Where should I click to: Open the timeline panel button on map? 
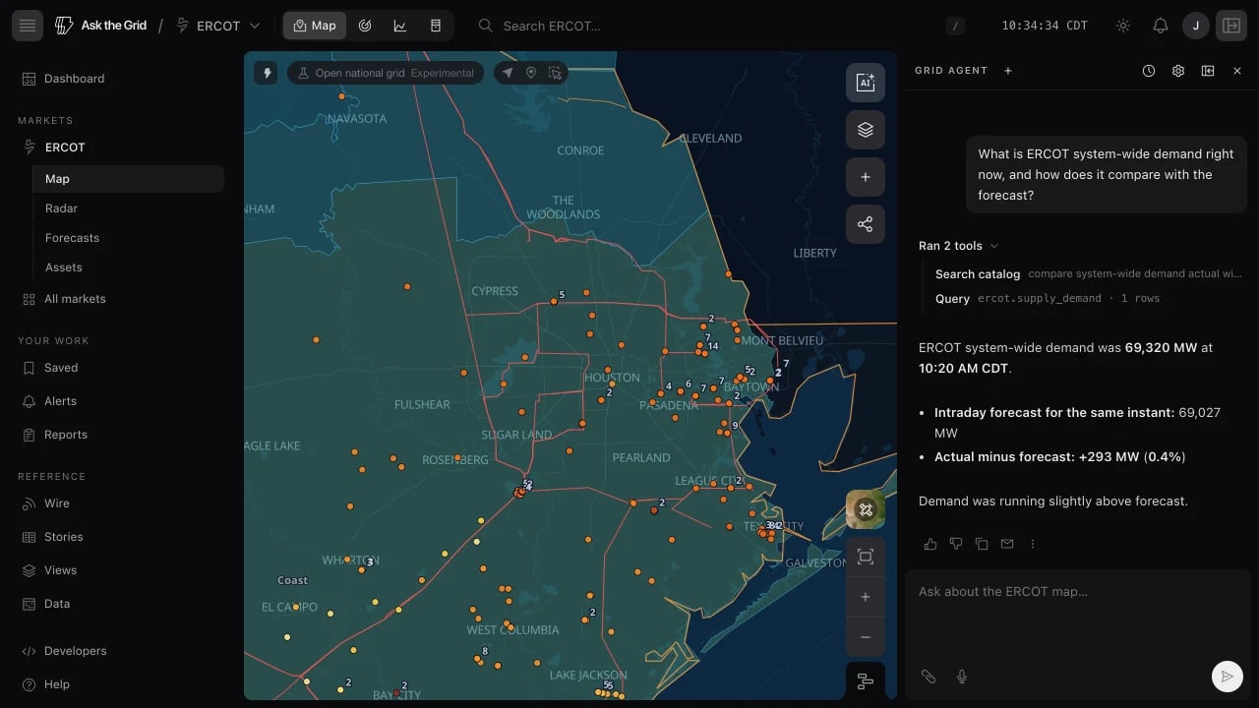click(866, 680)
